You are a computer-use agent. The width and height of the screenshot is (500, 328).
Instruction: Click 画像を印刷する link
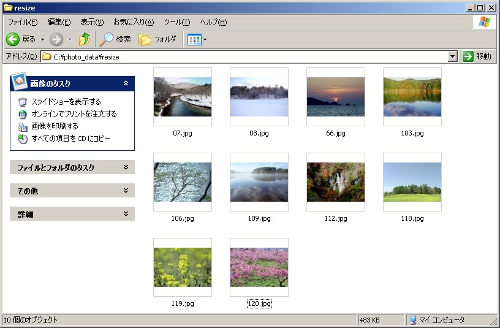(x=55, y=126)
